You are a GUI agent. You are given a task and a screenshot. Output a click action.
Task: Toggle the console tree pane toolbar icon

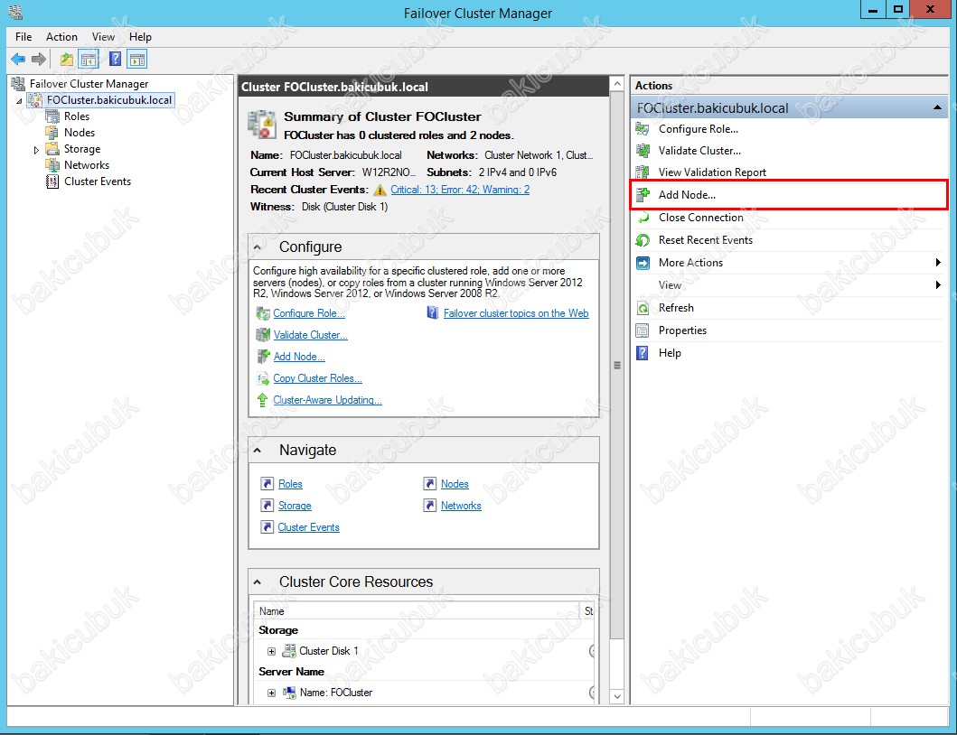[89, 60]
